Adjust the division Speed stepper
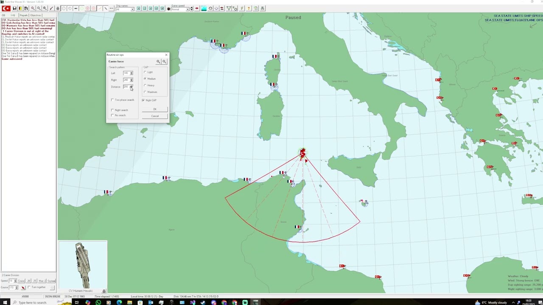543x305 pixels. point(15,281)
